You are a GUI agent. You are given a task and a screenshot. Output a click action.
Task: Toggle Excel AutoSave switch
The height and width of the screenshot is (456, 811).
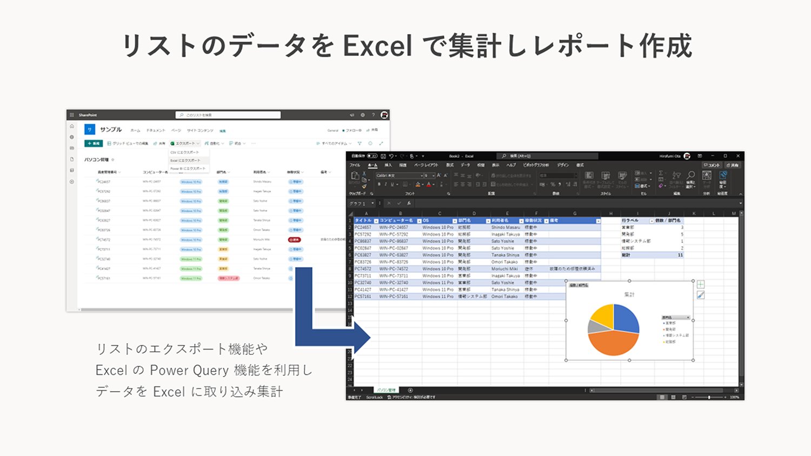click(x=372, y=156)
